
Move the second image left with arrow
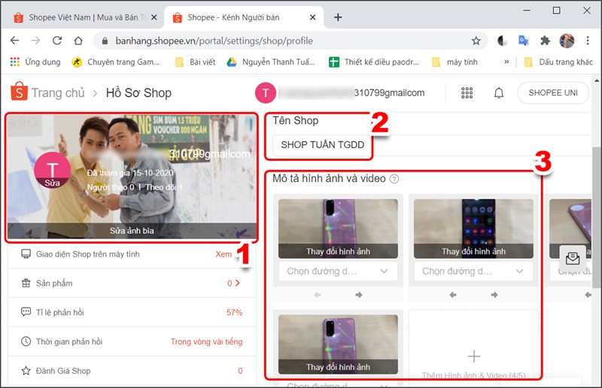[x=453, y=295]
